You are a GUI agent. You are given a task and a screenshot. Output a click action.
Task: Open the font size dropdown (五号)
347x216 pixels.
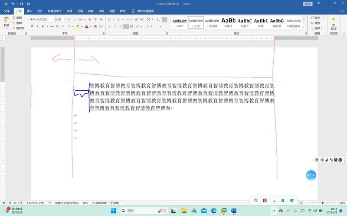(x=64, y=19)
